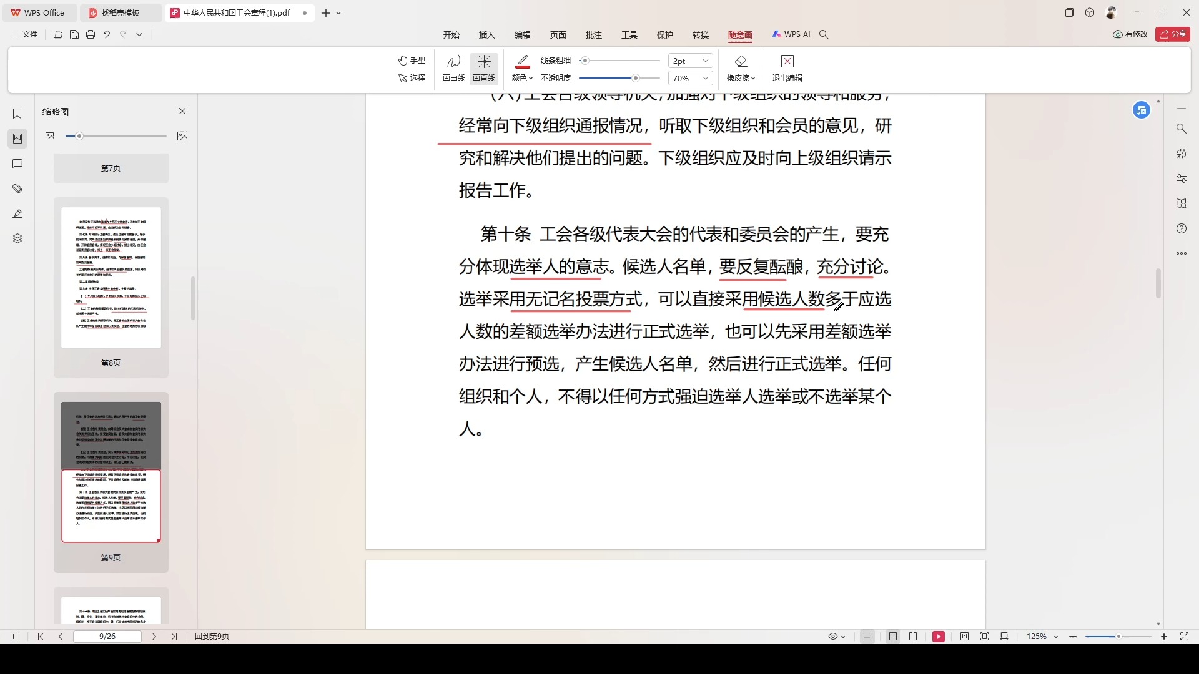This screenshot has height=674, width=1199.
Task: Toggle the thumbnail panel sidebar icon
Action: click(17, 139)
